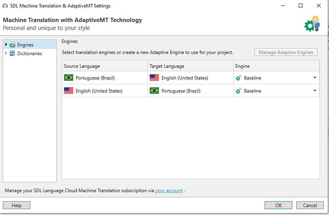Close the AdaptiveMT Settings window

[318, 6]
